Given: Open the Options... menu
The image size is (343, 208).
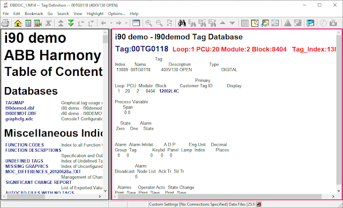Looking at the screenshot, I should click(117, 13).
